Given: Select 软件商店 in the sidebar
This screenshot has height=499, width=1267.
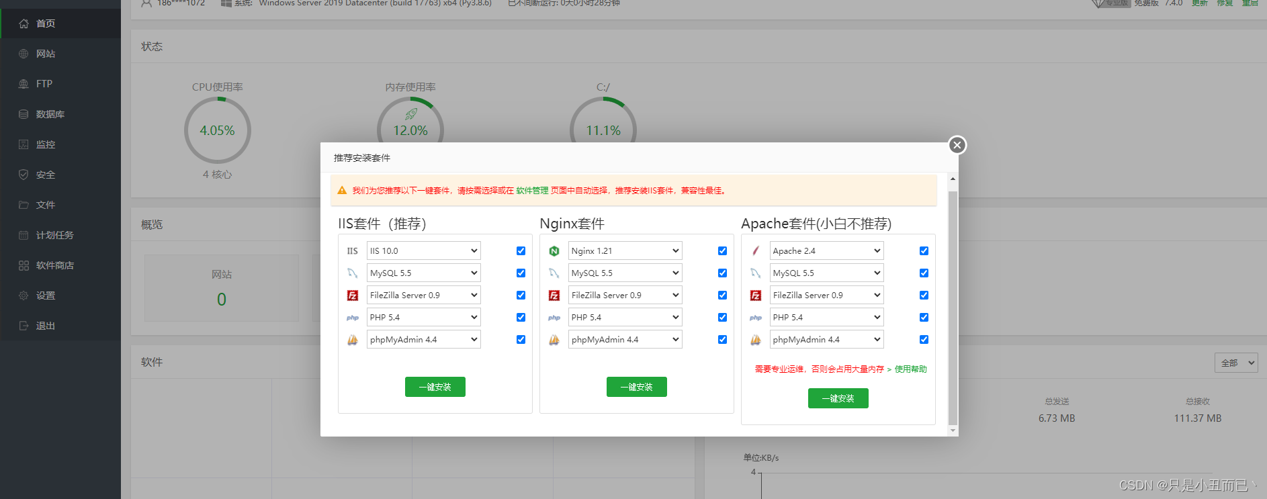Looking at the screenshot, I should pos(60,265).
